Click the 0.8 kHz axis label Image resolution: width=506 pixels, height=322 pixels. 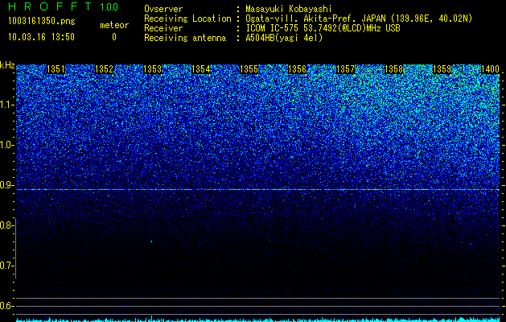7,225
